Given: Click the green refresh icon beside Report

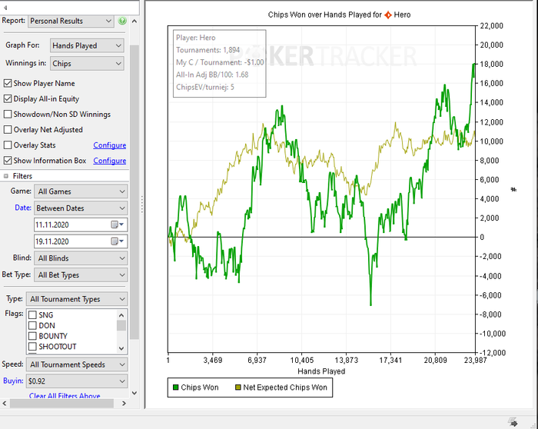Looking at the screenshot, I should pos(122,22).
